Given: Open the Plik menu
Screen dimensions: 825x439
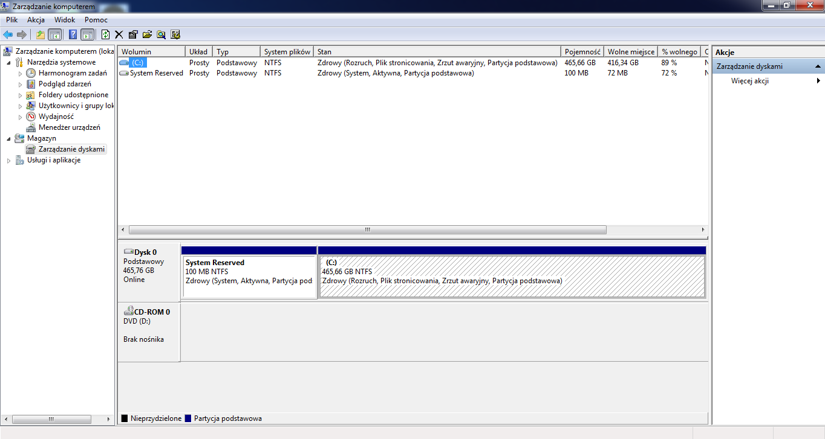Looking at the screenshot, I should tap(12, 20).
